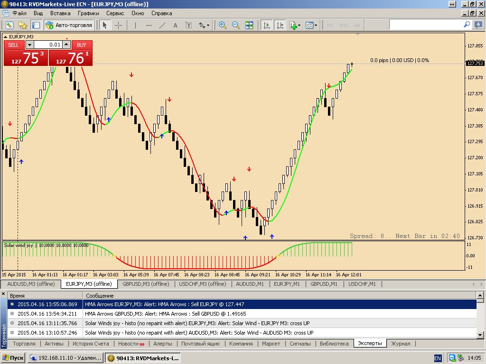Toggle chart Auto Scroll
This screenshot has height=364, width=486.
266,25
